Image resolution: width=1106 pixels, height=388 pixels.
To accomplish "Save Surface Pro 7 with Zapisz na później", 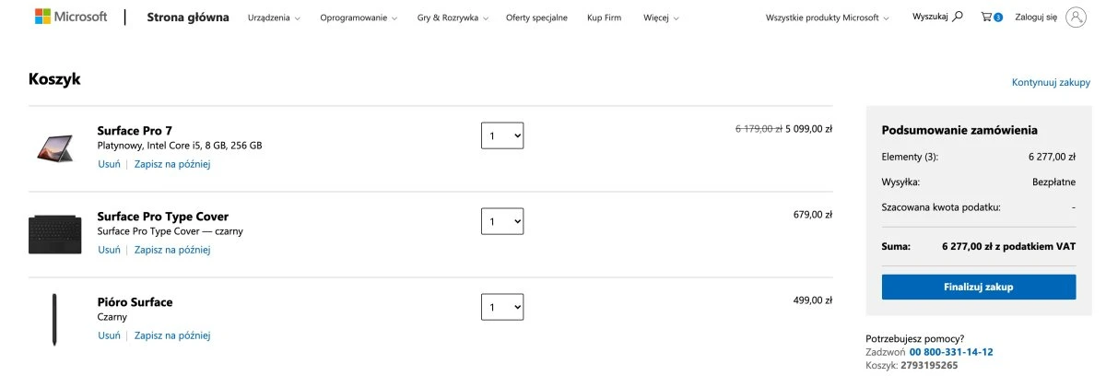I will coord(172,164).
